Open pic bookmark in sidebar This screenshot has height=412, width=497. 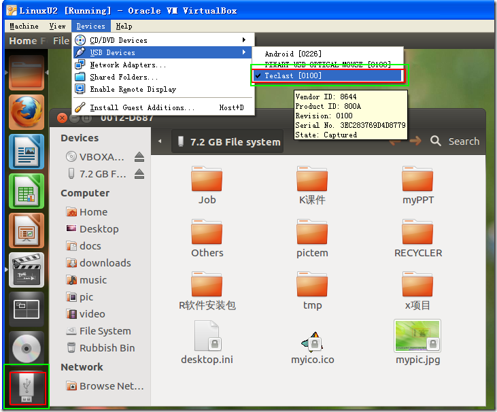pos(80,297)
